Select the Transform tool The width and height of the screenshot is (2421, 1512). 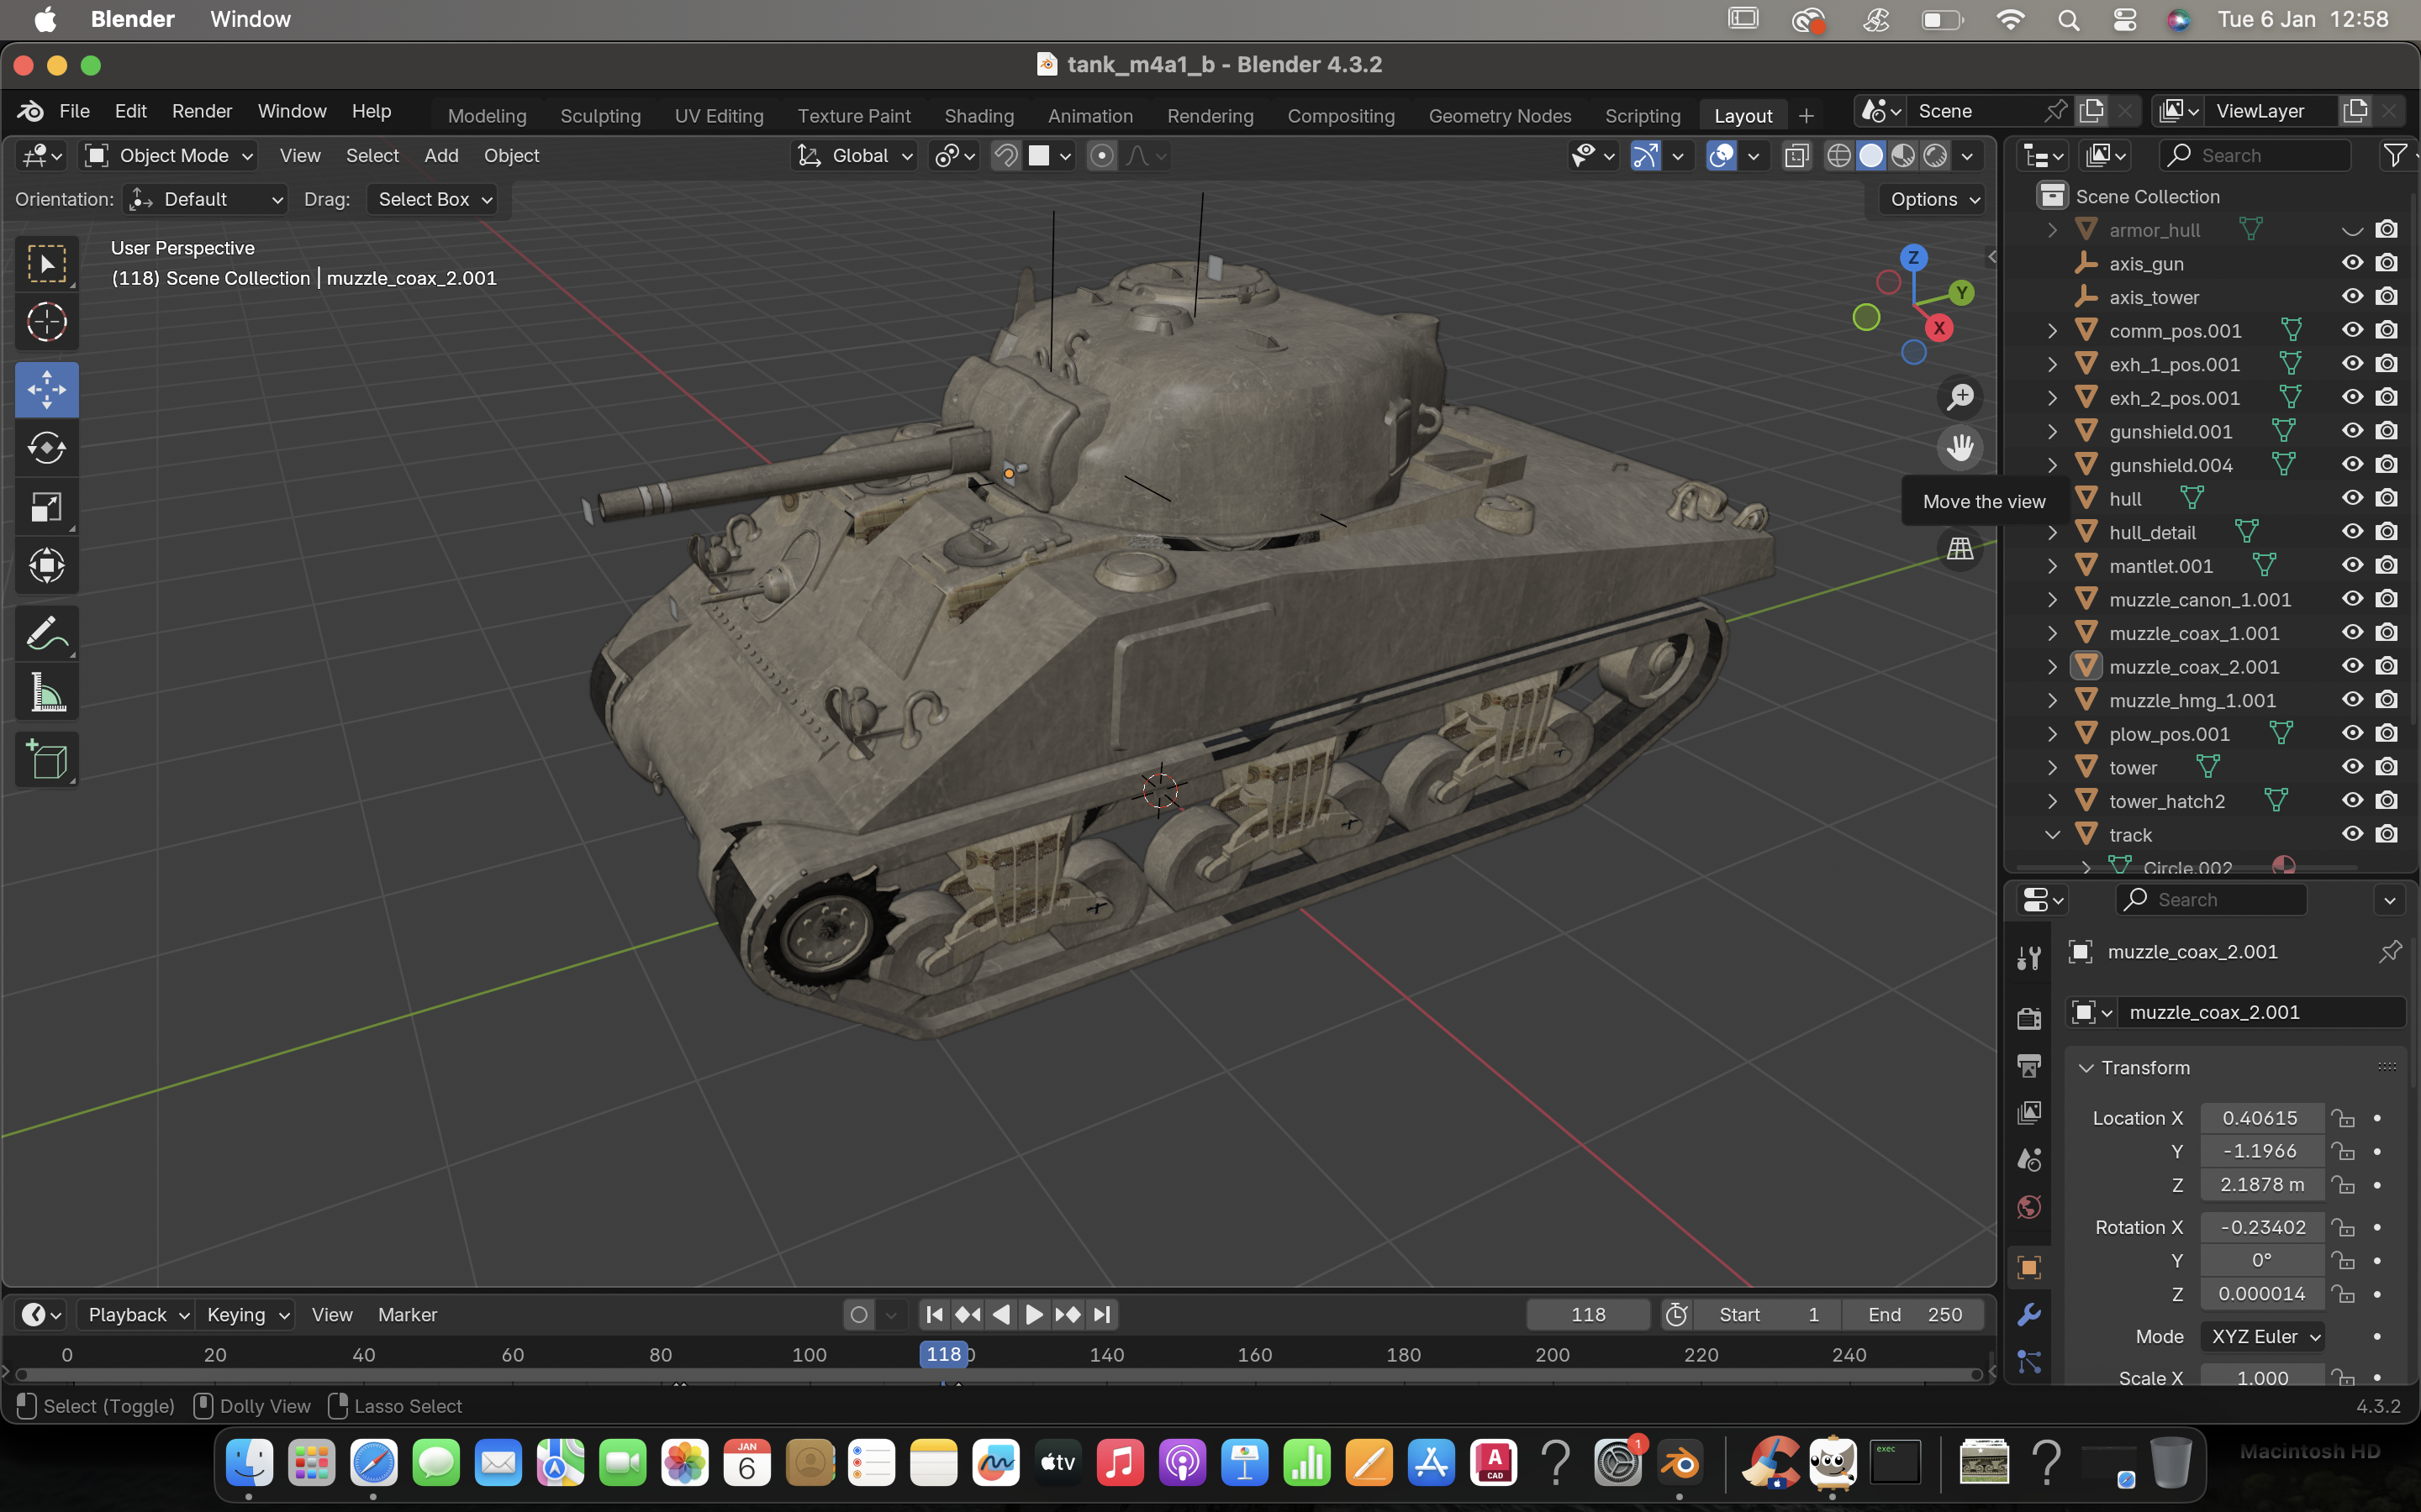46,566
